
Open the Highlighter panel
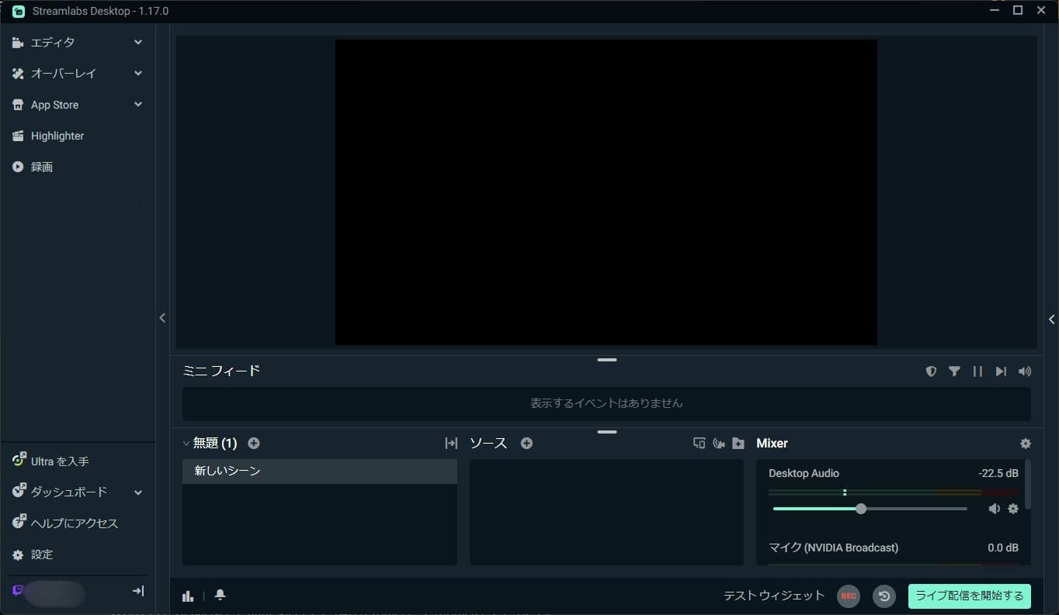(57, 136)
